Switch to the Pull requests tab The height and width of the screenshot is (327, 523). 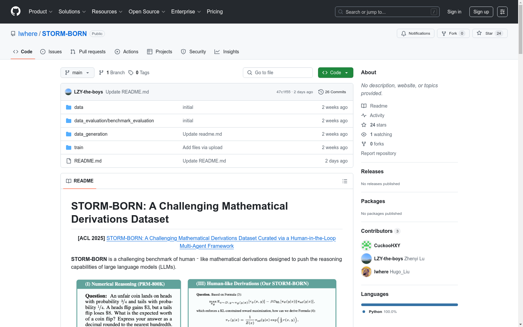click(x=88, y=52)
